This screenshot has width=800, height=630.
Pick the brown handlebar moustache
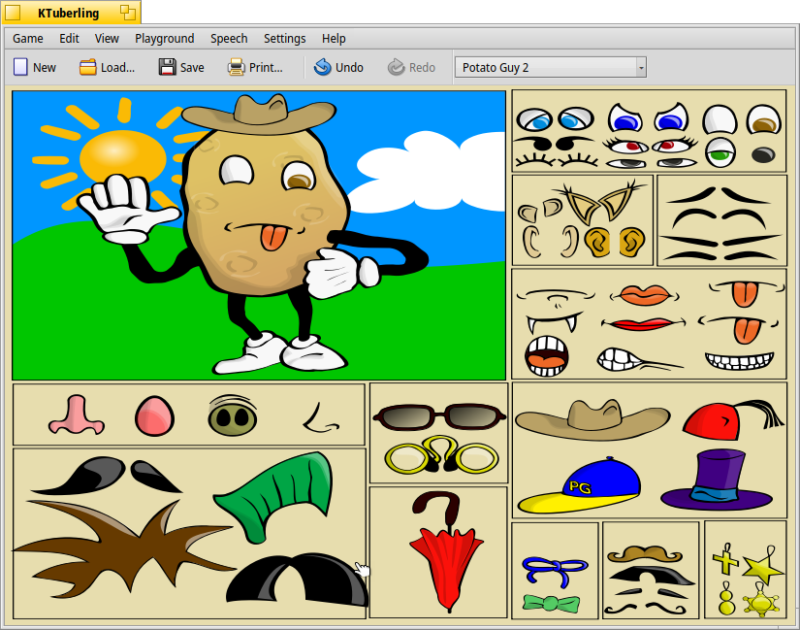pos(645,554)
